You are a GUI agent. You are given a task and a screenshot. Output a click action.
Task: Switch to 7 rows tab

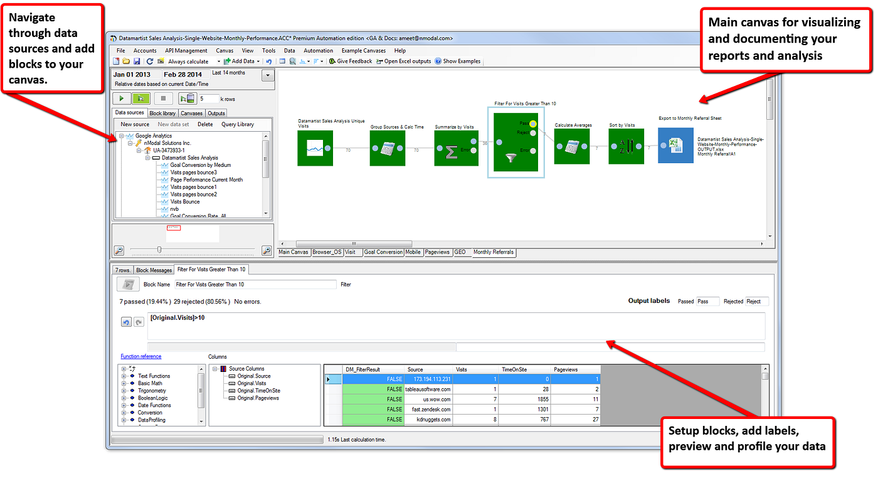pos(123,270)
